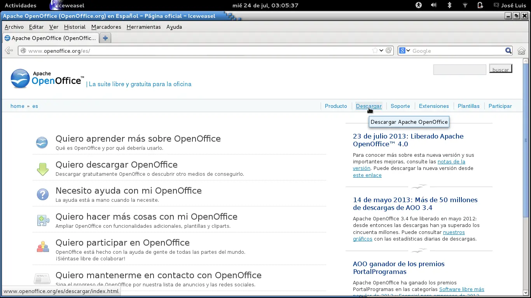Screen dimensions: 531x298
Task: Open the Wi-Fi network icon in top panel
Action: tap(465, 5)
